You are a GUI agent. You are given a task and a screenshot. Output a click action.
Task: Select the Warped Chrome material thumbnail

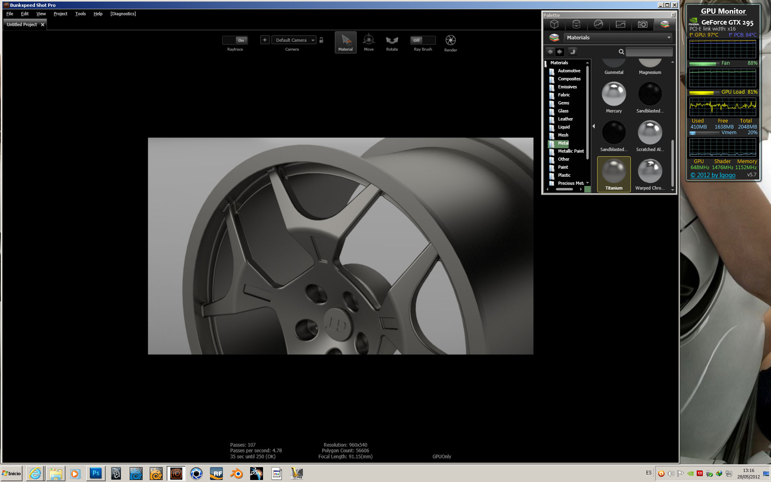(x=650, y=174)
